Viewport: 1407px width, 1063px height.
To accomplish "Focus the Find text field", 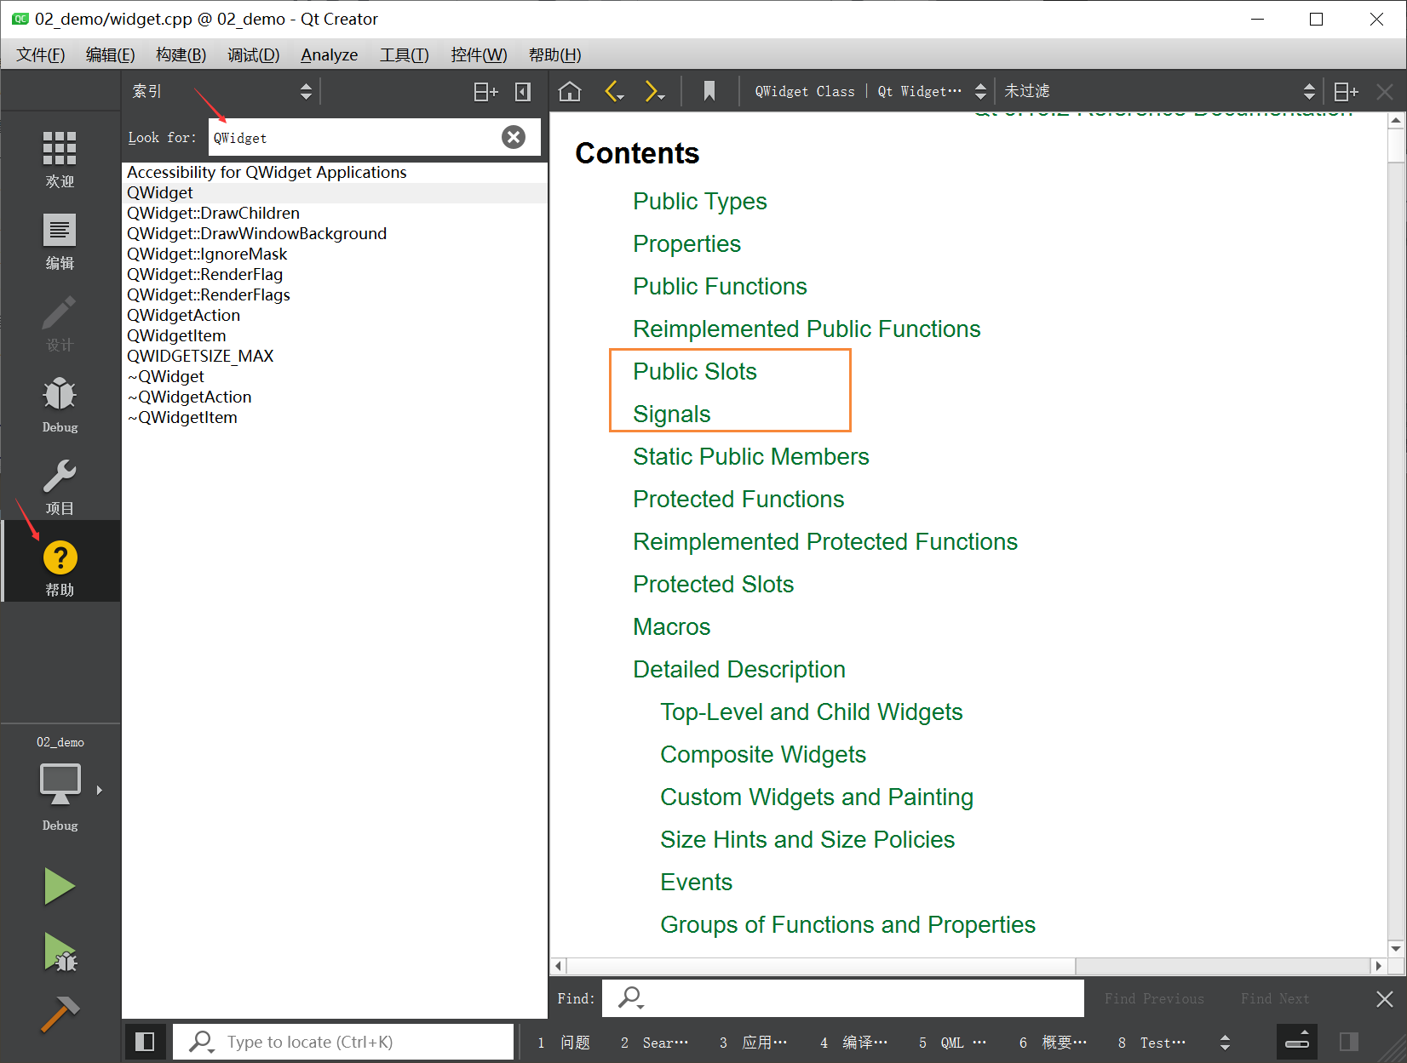I will coord(843,997).
